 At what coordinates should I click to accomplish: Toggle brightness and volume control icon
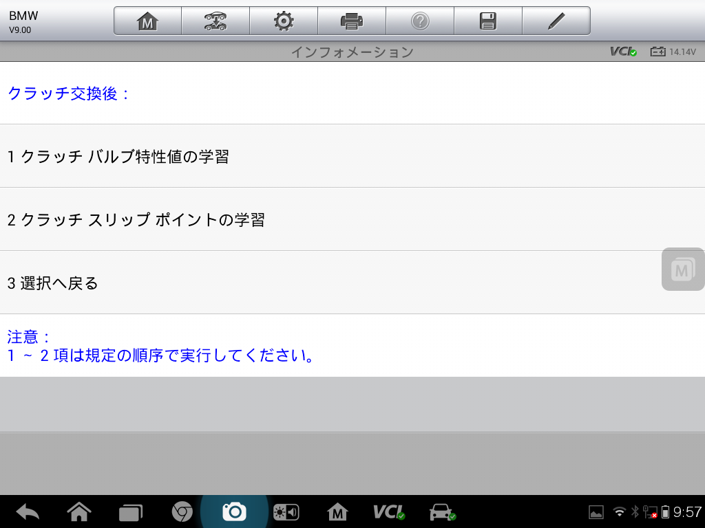coord(286,511)
